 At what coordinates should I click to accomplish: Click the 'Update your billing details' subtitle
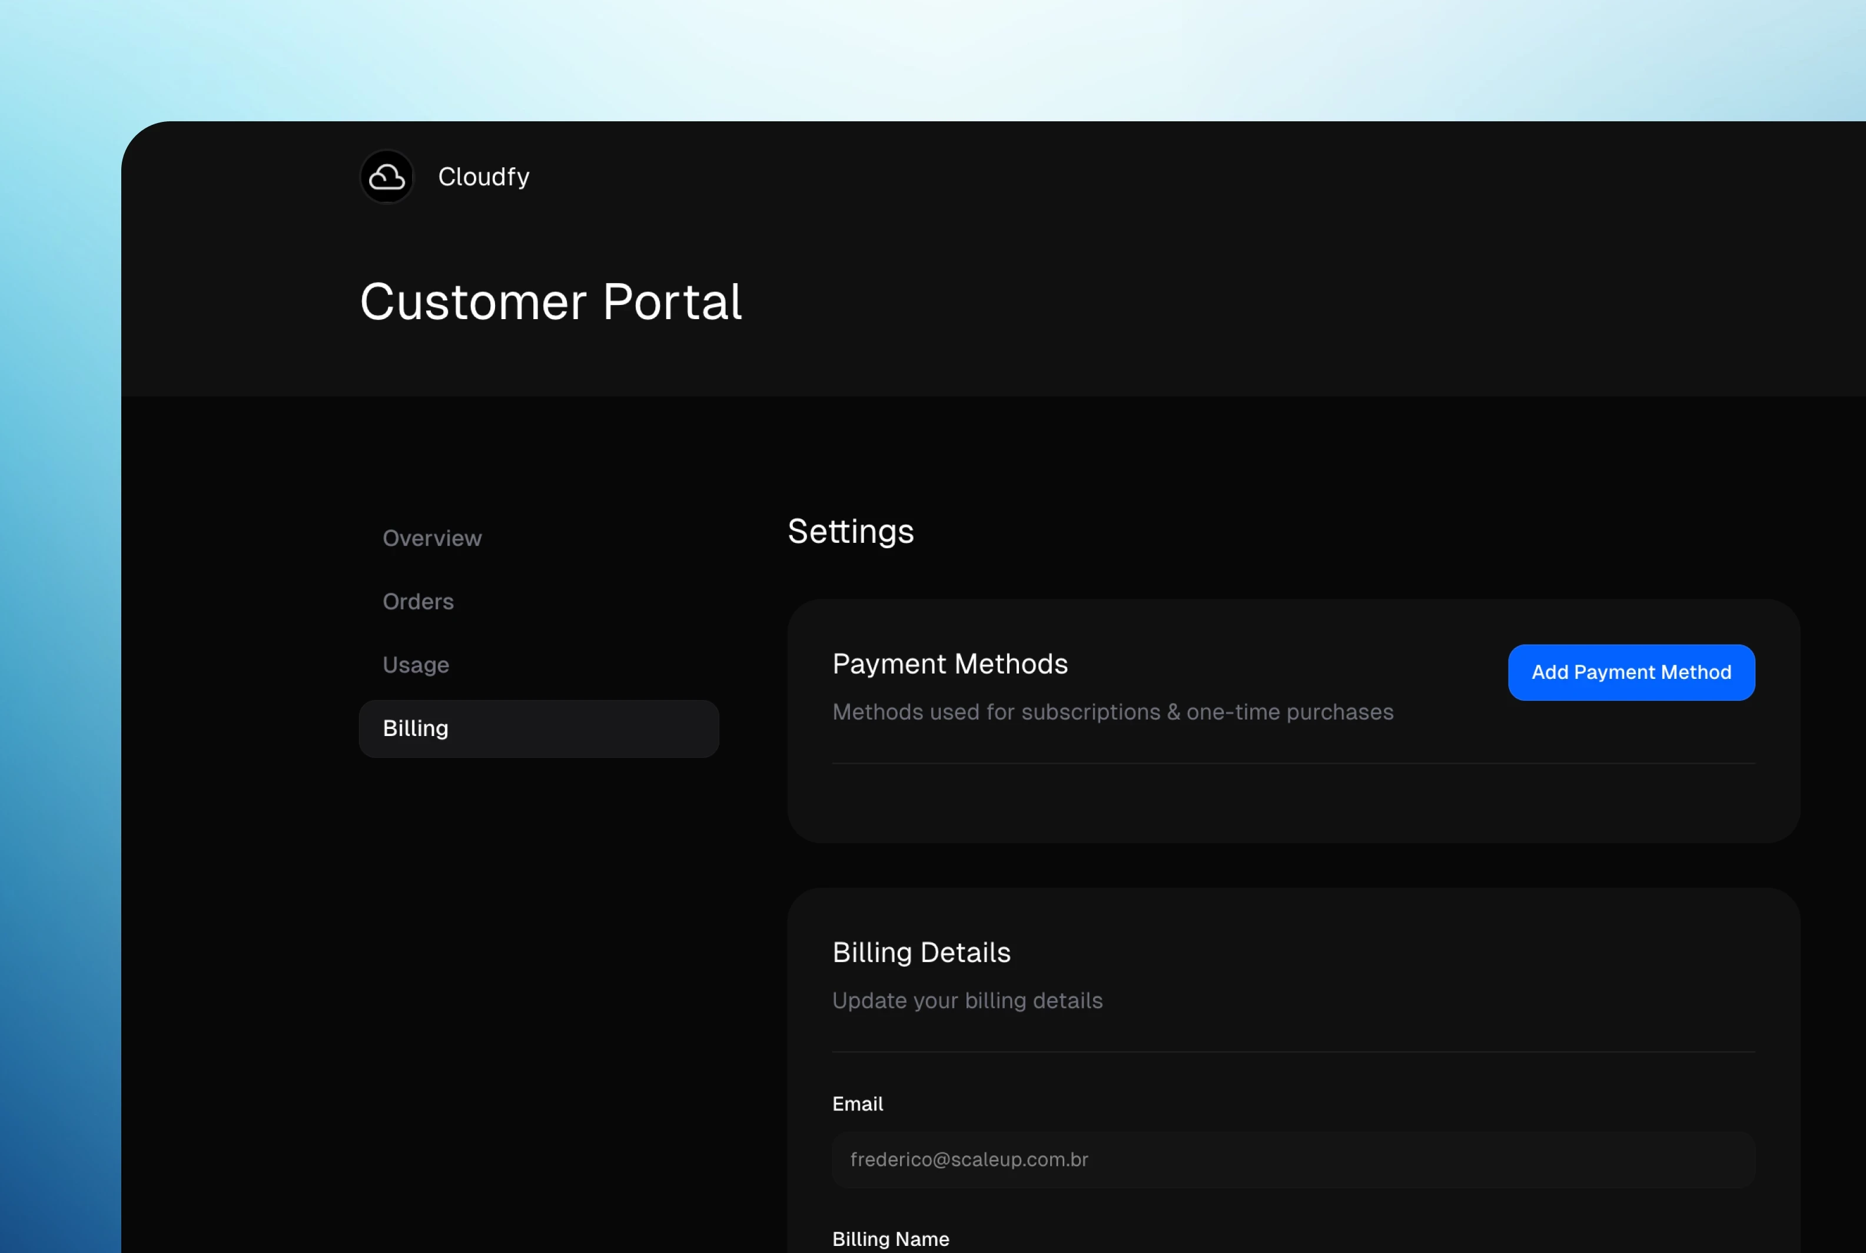coord(967,1000)
